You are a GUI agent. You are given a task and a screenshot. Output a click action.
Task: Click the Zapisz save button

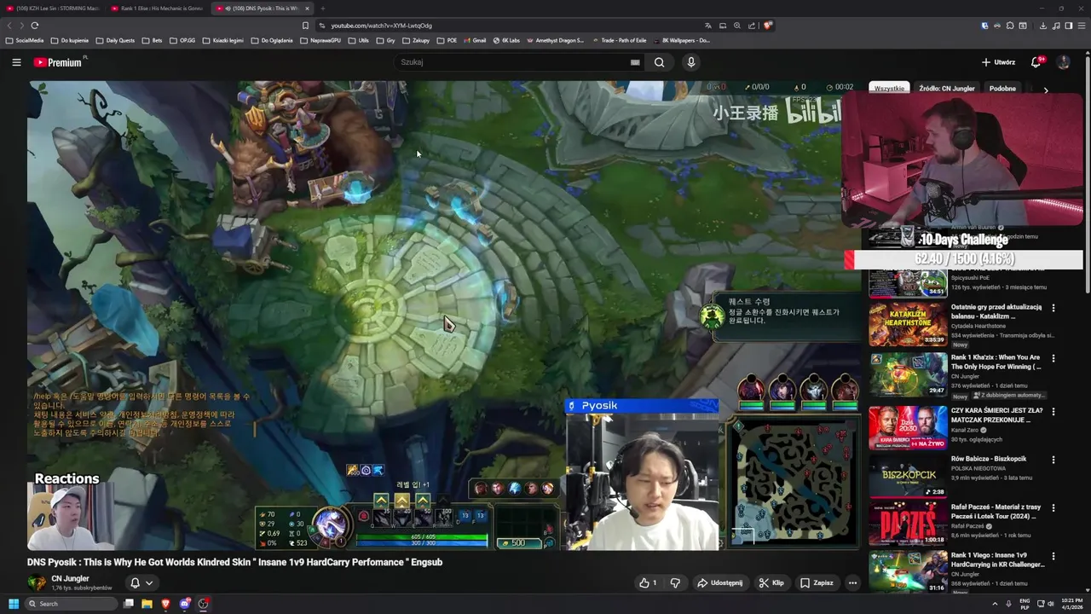pyautogui.click(x=817, y=583)
